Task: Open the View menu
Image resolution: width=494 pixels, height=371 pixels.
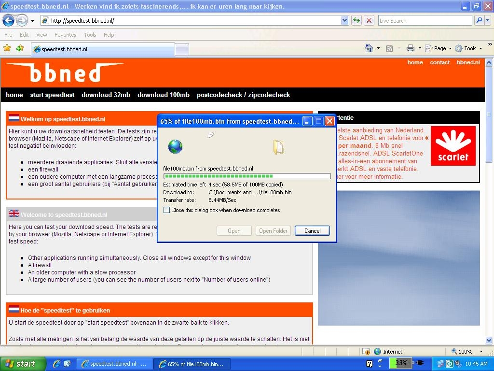Action: pos(41,35)
